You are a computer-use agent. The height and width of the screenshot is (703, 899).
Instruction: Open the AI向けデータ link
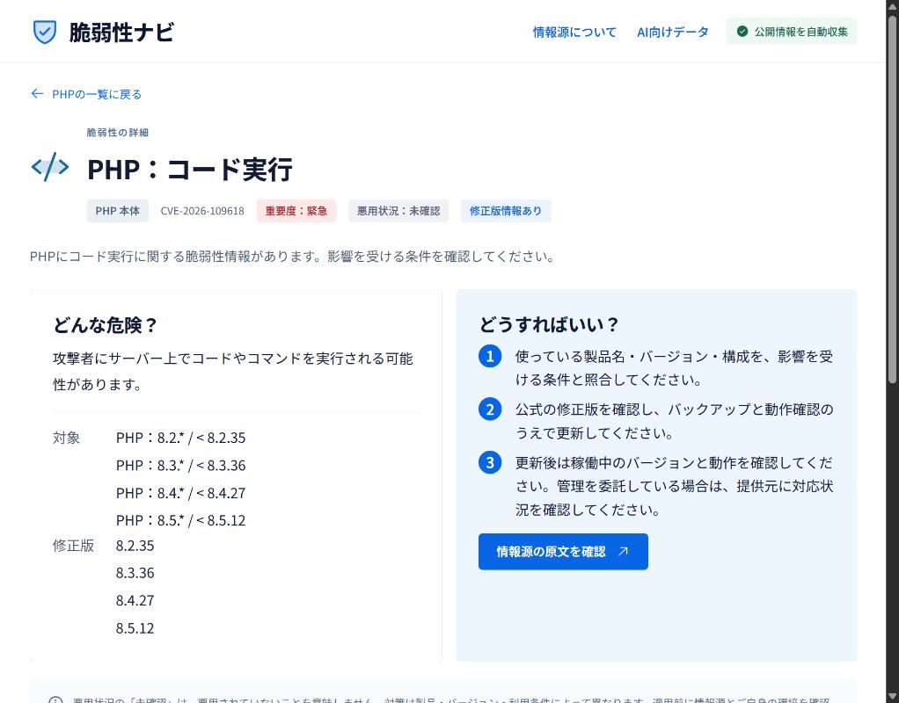(673, 33)
